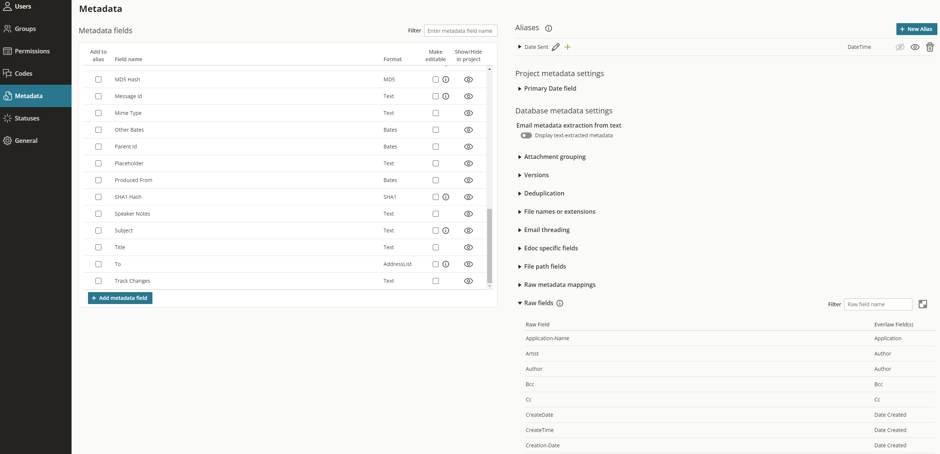This screenshot has width=940, height=454.
Task: Click the green plus icon next to Date Sent
Action: (x=567, y=47)
